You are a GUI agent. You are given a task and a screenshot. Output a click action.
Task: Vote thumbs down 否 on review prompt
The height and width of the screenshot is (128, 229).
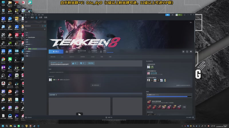(82, 63)
